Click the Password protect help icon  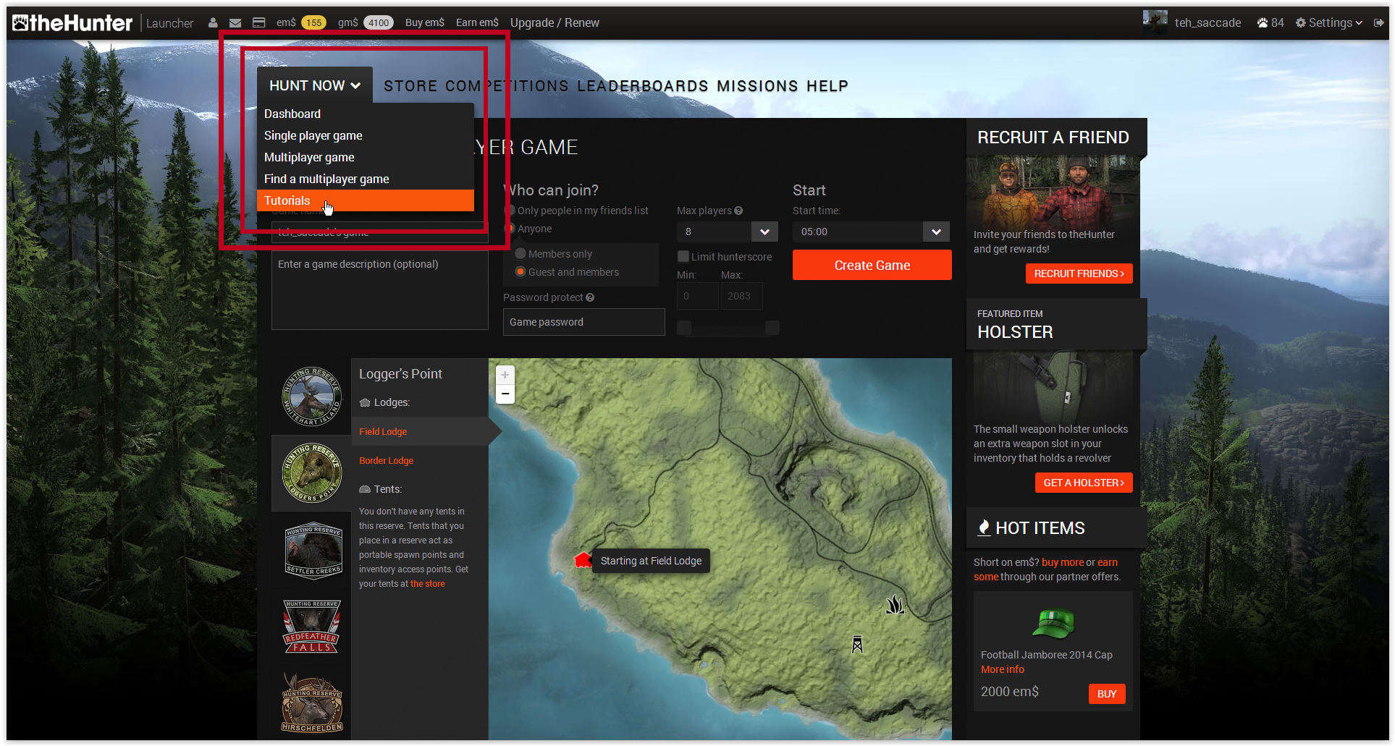click(x=590, y=297)
